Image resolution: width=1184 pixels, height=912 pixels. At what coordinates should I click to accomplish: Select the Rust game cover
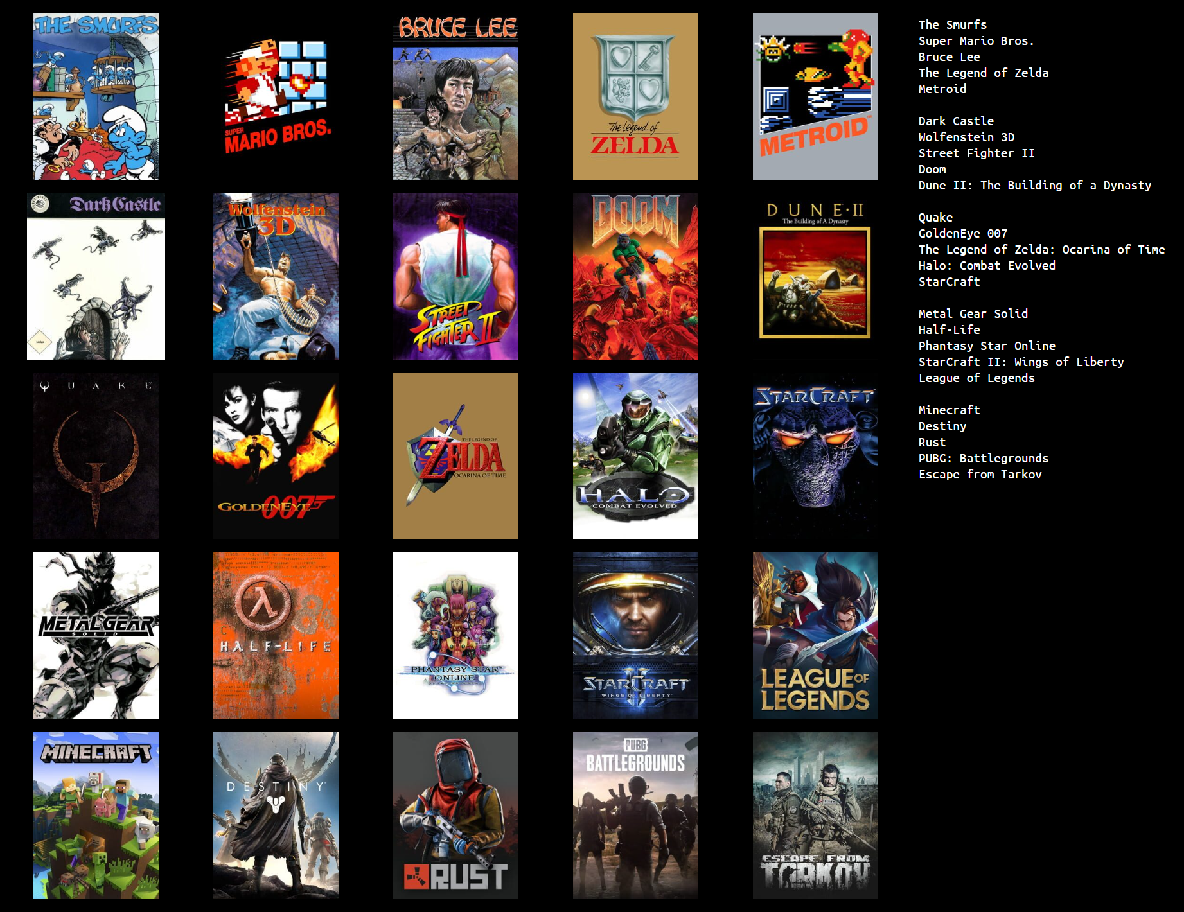[x=455, y=816]
